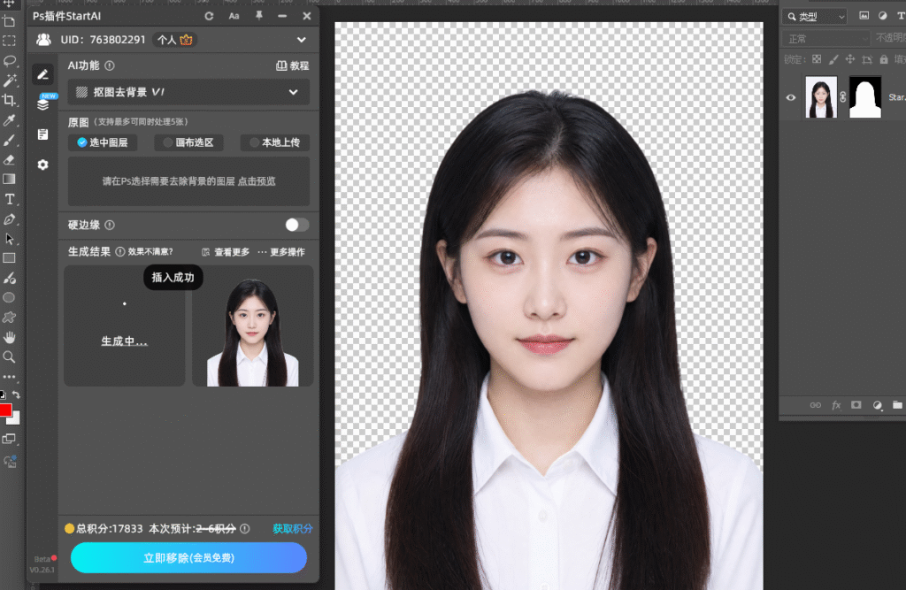Screen dimensions: 906x590
Task: Select the Rectangle shape tool
Action: (9, 258)
